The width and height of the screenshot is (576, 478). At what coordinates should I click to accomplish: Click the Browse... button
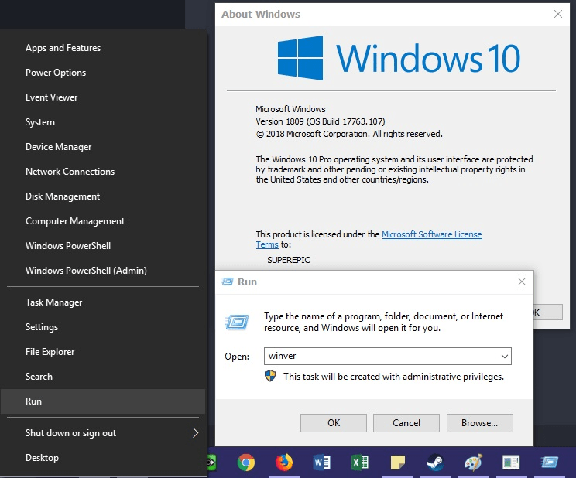click(x=479, y=423)
